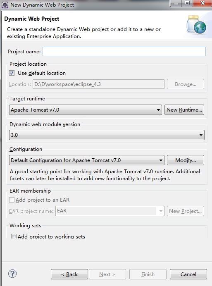Image resolution: width=212 pixels, height=286 pixels.
Task: Click the New Runtime... button
Action: tap(184, 110)
